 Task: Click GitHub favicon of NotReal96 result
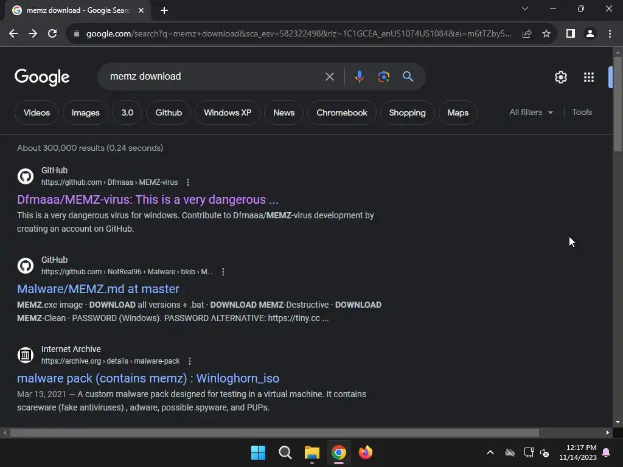(x=26, y=266)
